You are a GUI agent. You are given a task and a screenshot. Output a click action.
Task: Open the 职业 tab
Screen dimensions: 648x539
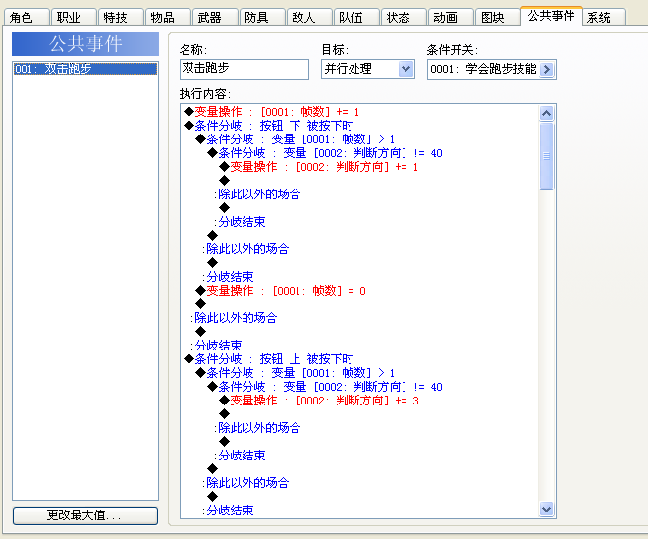pyautogui.click(x=74, y=17)
